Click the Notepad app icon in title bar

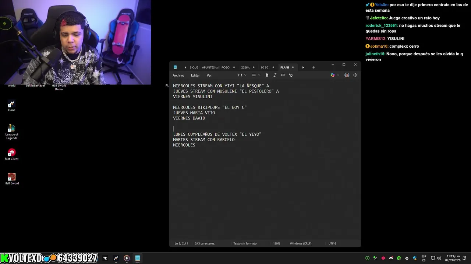click(175, 67)
